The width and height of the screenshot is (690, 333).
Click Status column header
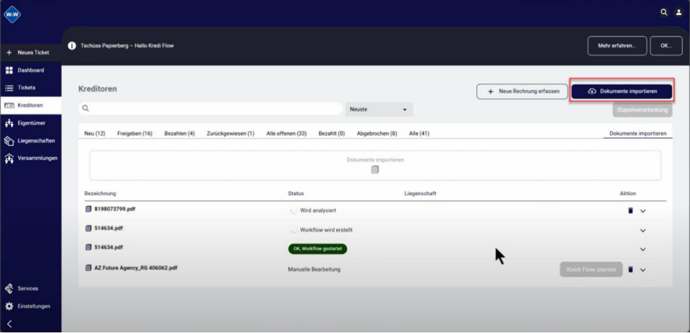pyautogui.click(x=296, y=193)
